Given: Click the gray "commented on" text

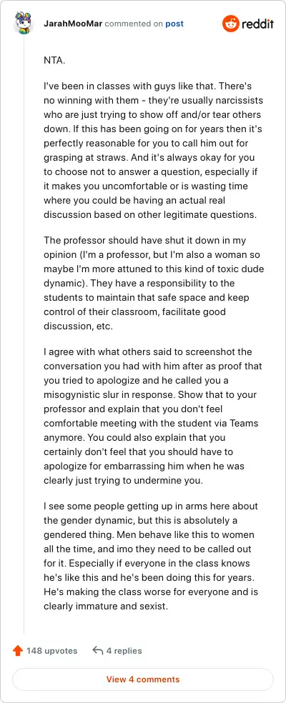Looking at the screenshot, I should pyautogui.click(x=134, y=24).
